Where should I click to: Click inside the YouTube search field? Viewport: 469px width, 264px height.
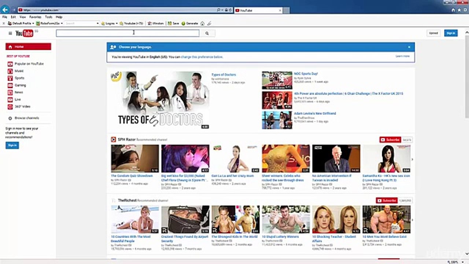tap(128, 33)
